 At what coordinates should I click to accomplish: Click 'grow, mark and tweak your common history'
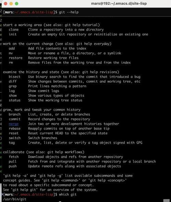(x=42, y=110)
